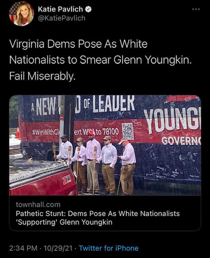The width and height of the screenshot is (210, 258).
Task: Click the 10/29/21 date
Action: point(58,248)
